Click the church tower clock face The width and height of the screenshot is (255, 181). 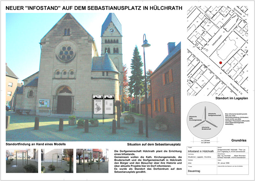coord(111,30)
